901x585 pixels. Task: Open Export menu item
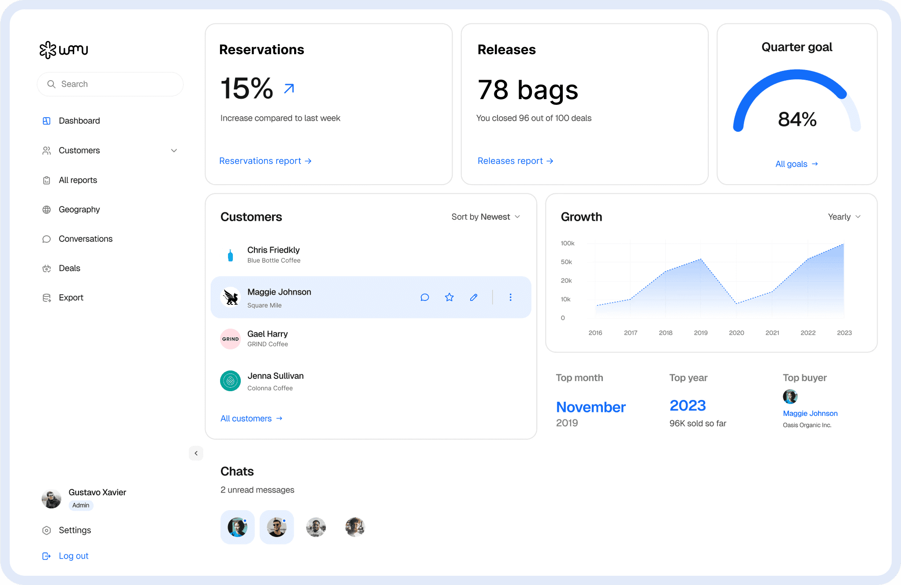pos(71,298)
